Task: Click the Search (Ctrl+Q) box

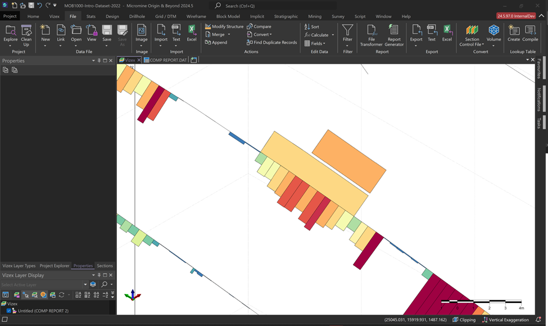Action: tap(264, 6)
